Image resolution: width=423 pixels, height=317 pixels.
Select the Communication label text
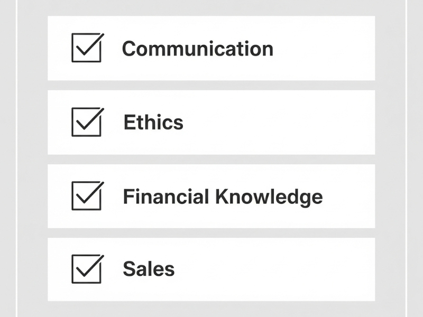pyautogui.click(x=198, y=49)
